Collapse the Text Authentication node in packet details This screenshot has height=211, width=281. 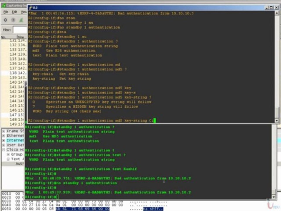pyautogui.click(x=8, y=159)
